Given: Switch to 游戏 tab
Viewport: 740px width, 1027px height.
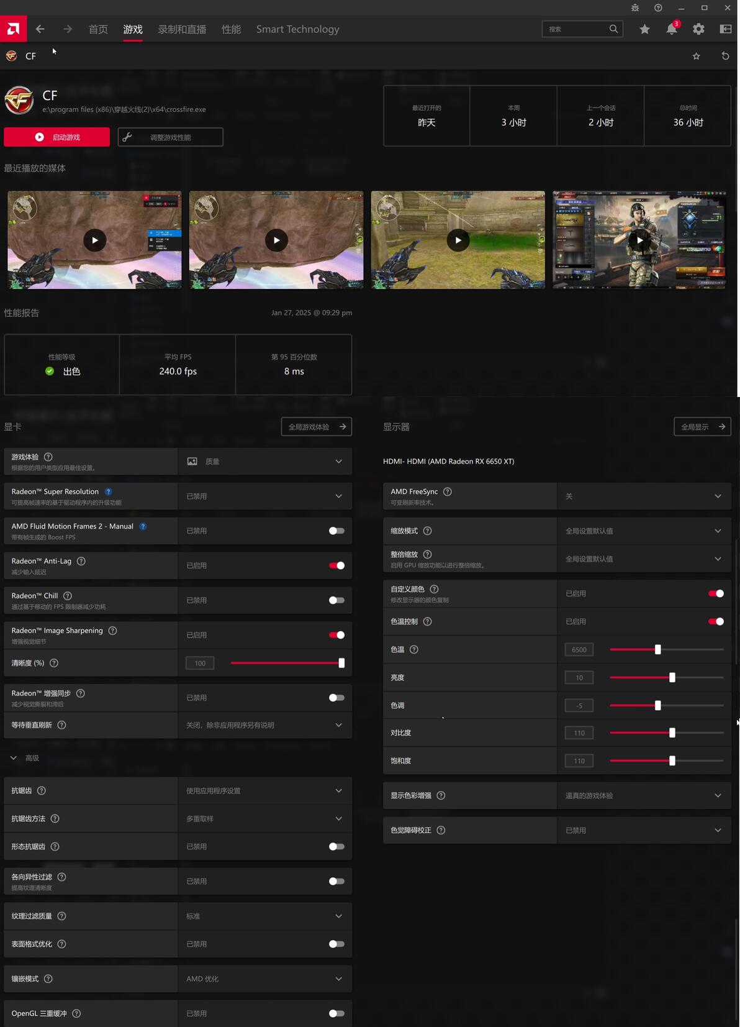Looking at the screenshot, I should coord(133,29).
